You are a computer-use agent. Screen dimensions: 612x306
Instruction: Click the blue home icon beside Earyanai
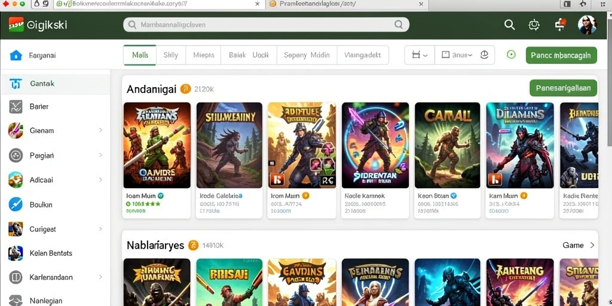[x=16, y=56]
